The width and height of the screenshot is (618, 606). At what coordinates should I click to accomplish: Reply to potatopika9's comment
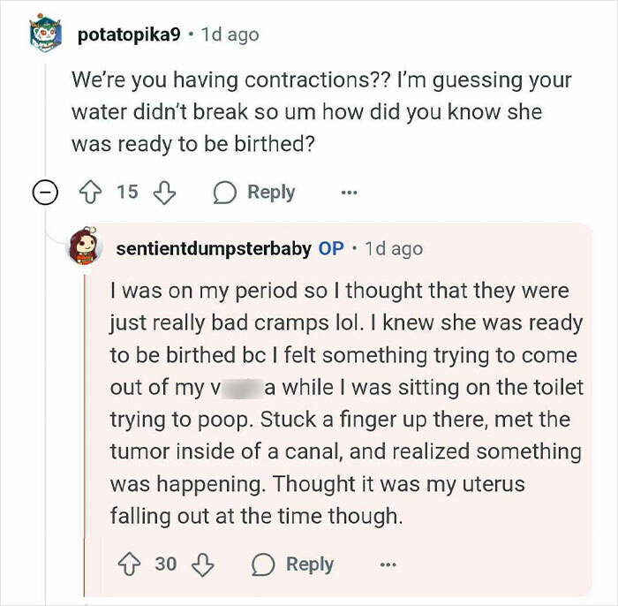(254, 192)
